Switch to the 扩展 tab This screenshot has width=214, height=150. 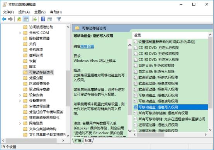pyautogui.click(x=78, y=141)
